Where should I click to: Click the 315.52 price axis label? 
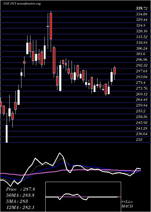pos(142,37)
